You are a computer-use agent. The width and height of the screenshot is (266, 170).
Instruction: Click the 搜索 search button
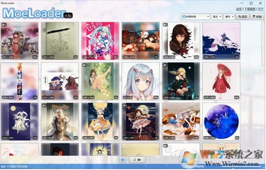[243, 17]
